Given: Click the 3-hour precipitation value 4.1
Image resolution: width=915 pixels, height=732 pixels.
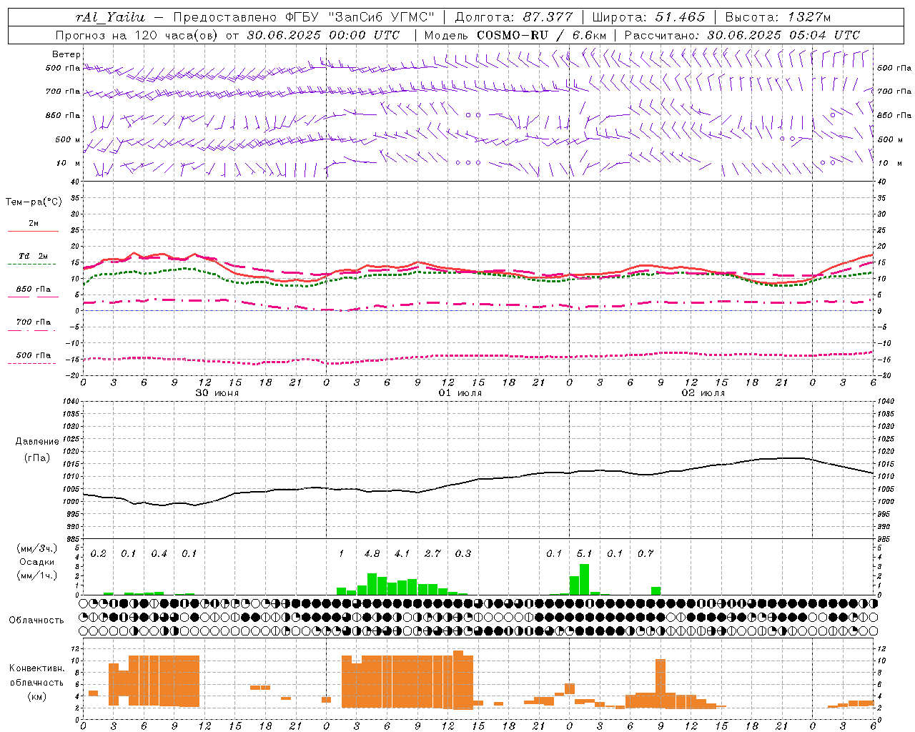Looking at the screenshot, I should [402, 553].
